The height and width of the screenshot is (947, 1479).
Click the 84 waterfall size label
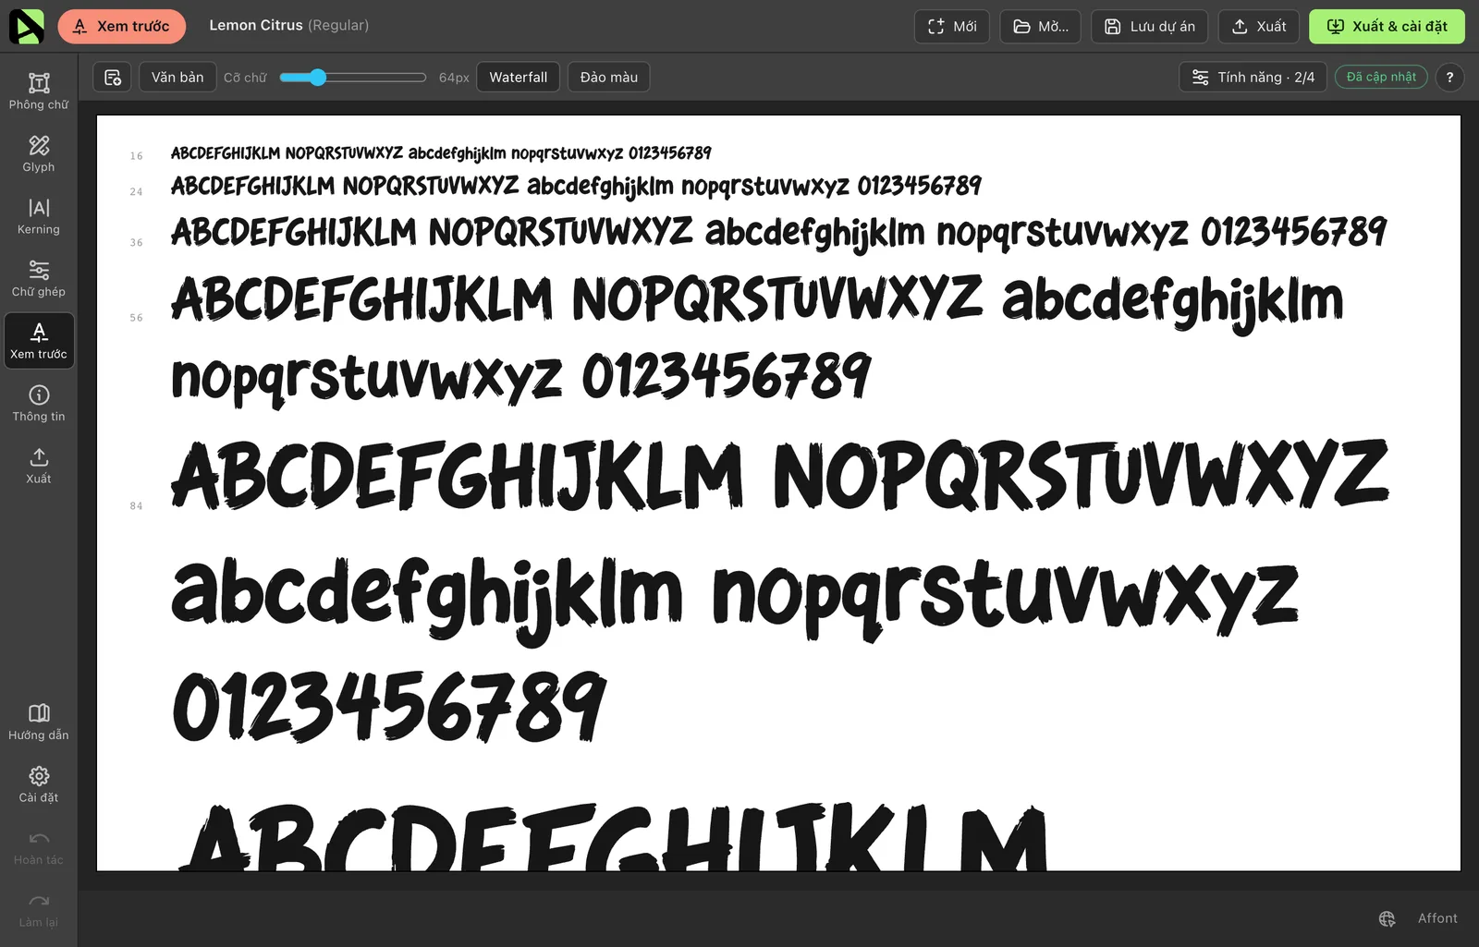pos(137,506)
